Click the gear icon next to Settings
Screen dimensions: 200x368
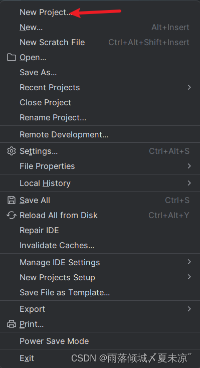pos(11,151)
